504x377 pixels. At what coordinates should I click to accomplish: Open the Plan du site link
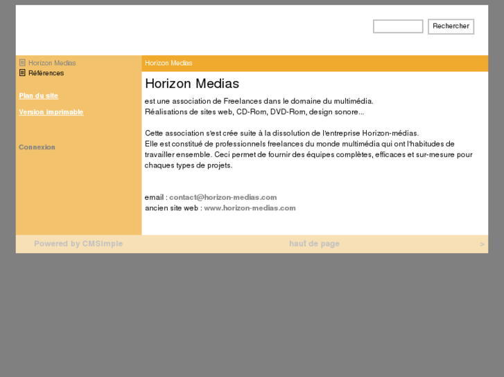click(39, 95)
